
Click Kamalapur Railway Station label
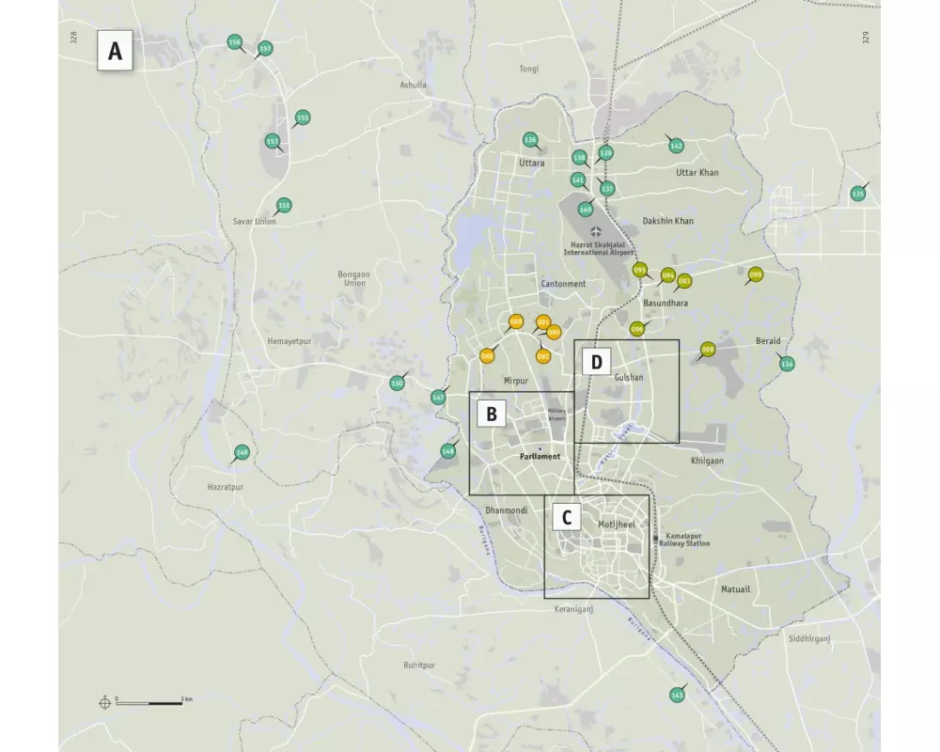click(687, 539)
